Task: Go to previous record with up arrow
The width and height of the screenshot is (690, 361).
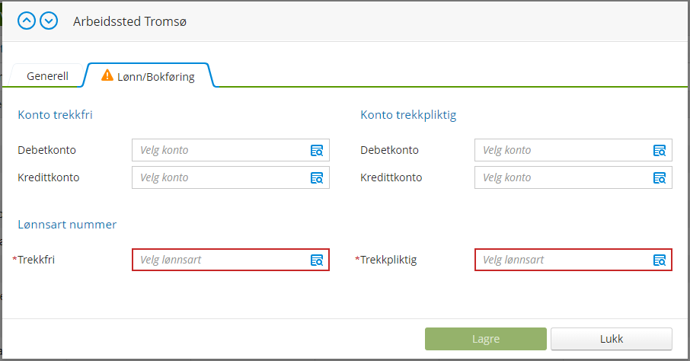Action: (x=27, y=21)
